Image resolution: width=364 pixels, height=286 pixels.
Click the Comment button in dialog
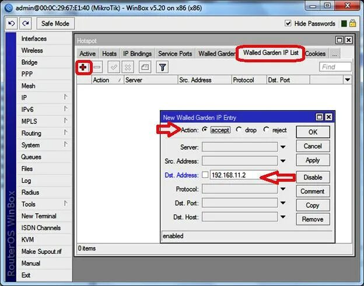point(313,191)
